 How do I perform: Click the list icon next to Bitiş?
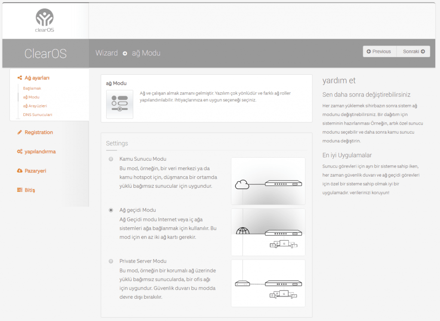(20, 190)
